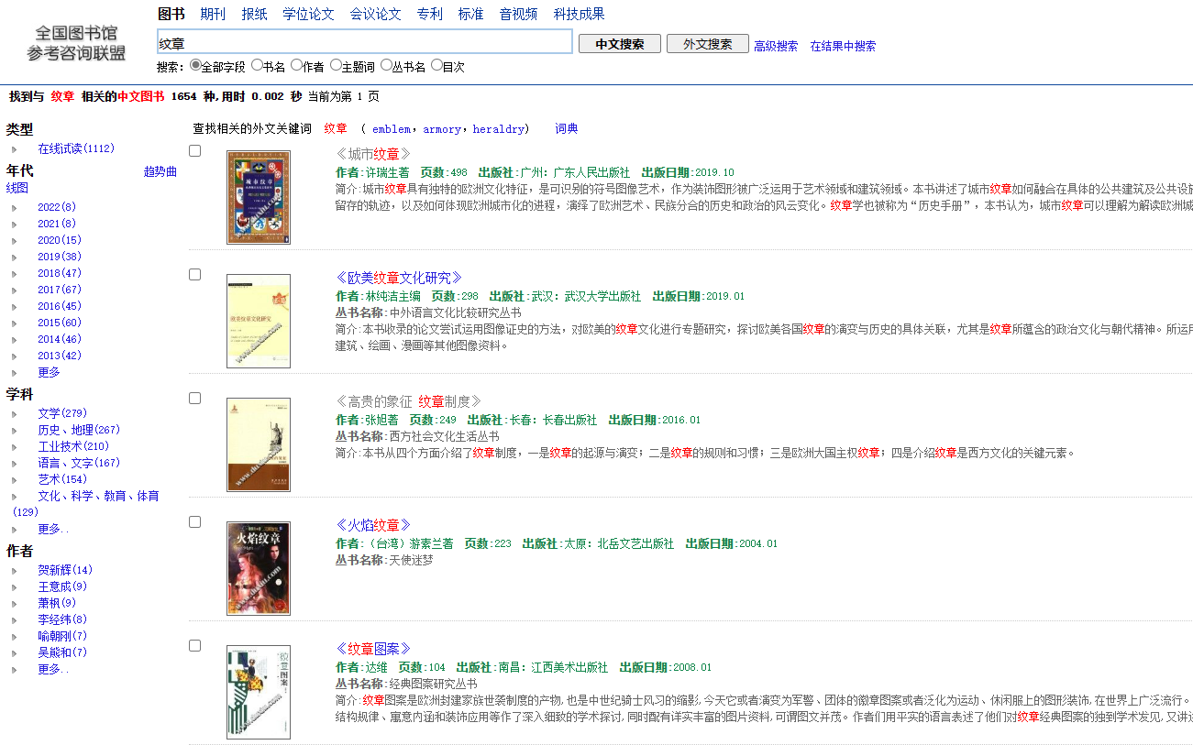Switch to the 期刊 tab
This screenshot has width=1193, height=745.
click(213, 14)
